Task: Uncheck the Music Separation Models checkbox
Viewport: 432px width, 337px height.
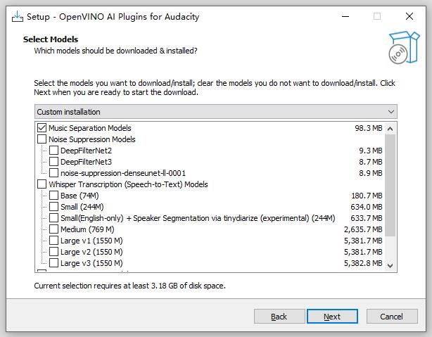Action: click(42, 128)
